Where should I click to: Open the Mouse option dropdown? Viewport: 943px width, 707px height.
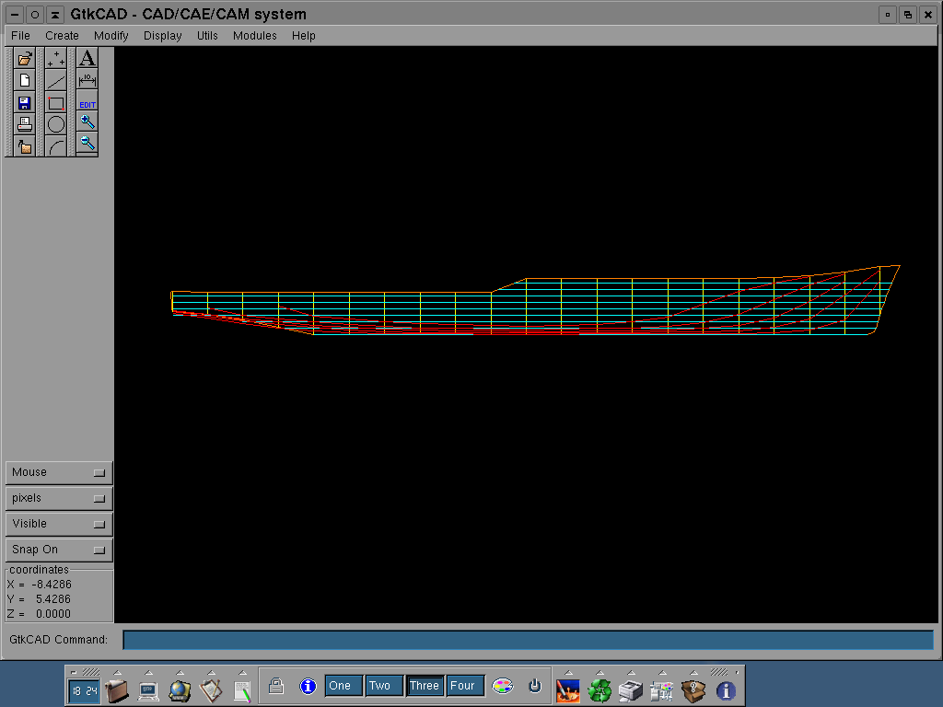pos(59,472)
